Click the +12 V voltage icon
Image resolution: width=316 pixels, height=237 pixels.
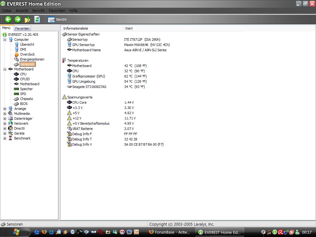69,118
